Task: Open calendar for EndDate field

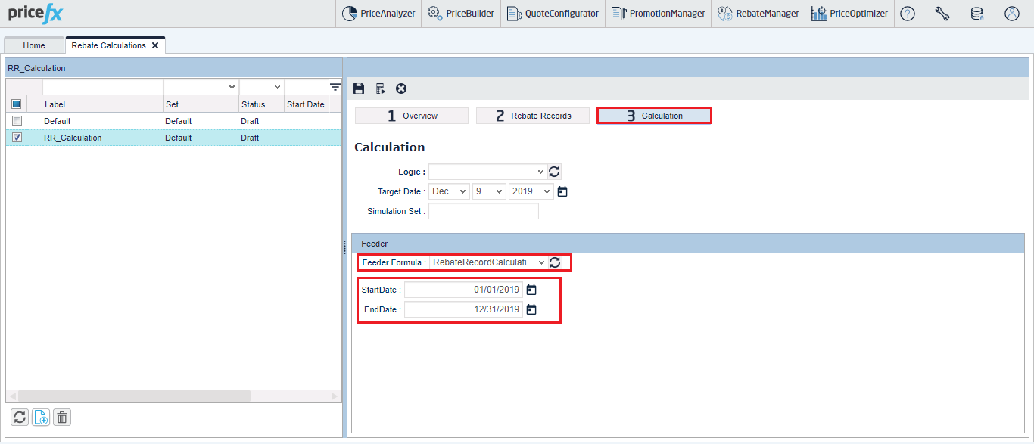Action: 531,309
